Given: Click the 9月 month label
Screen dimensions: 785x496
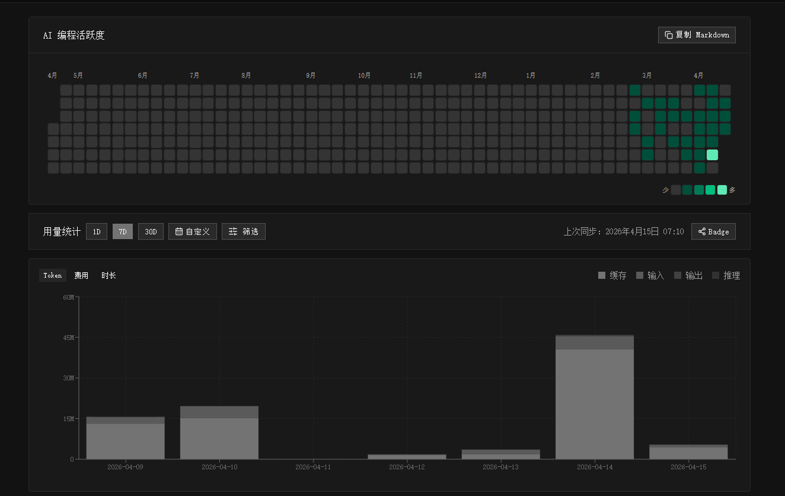Looking at the screenshot, I should click(x=311, y=76).
